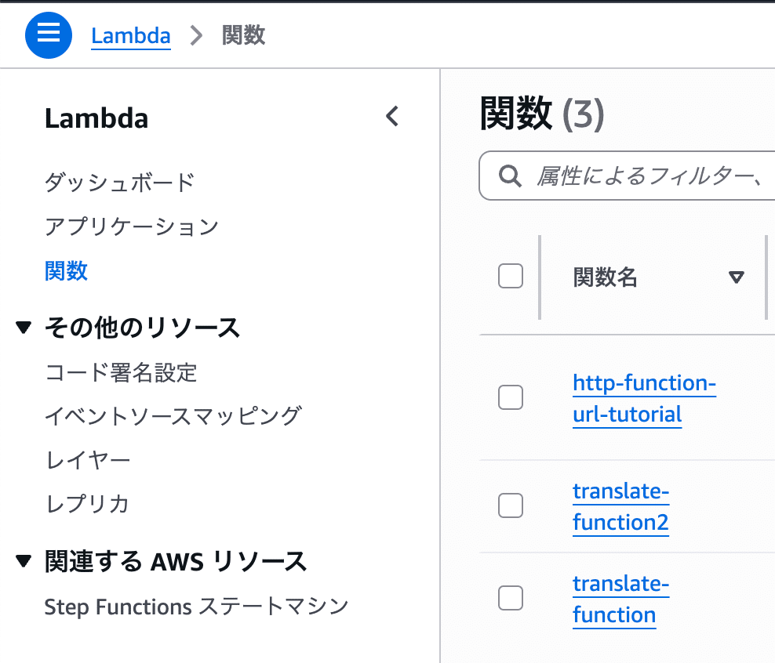
Task: Check the translate-function checkbox
Action: pyautogui.click(x=510, y=598)
